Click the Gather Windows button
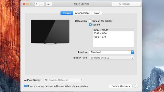 pos(121,86)
